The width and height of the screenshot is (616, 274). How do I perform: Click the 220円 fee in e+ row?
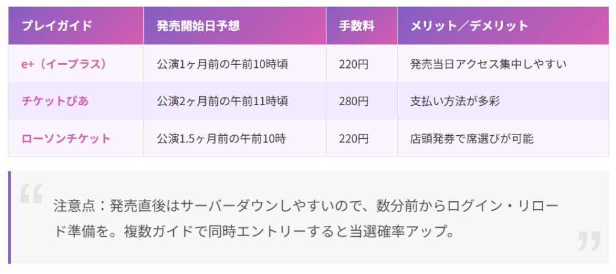[362, 64]
